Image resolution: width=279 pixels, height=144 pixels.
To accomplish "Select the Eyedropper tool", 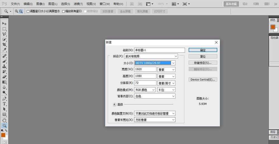I will (4, 50).
